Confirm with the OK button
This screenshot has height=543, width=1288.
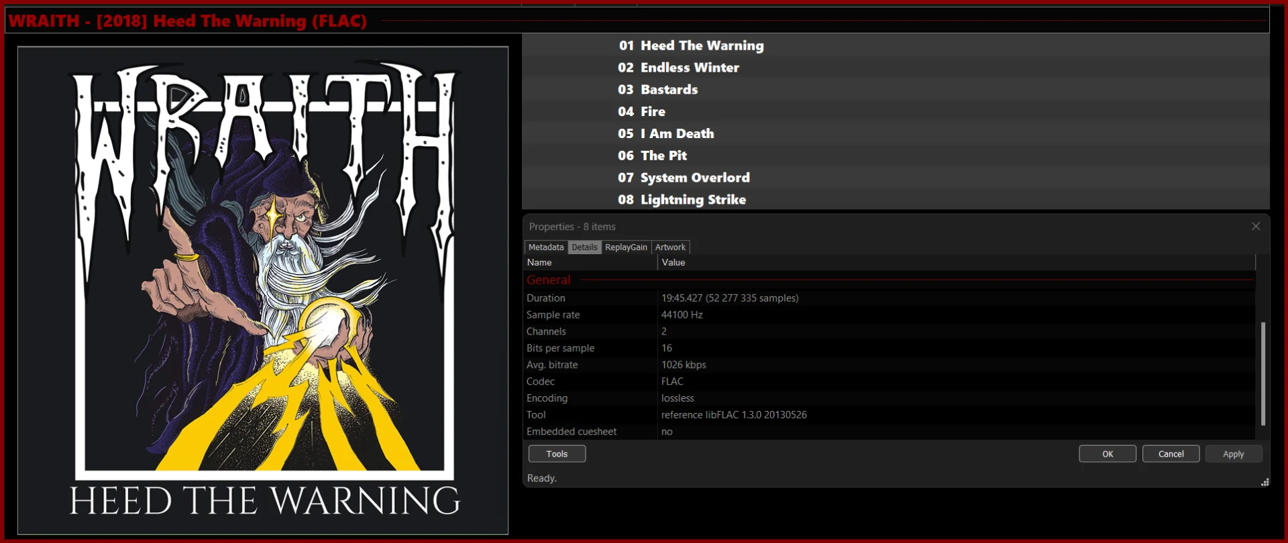pos(1108,454)
